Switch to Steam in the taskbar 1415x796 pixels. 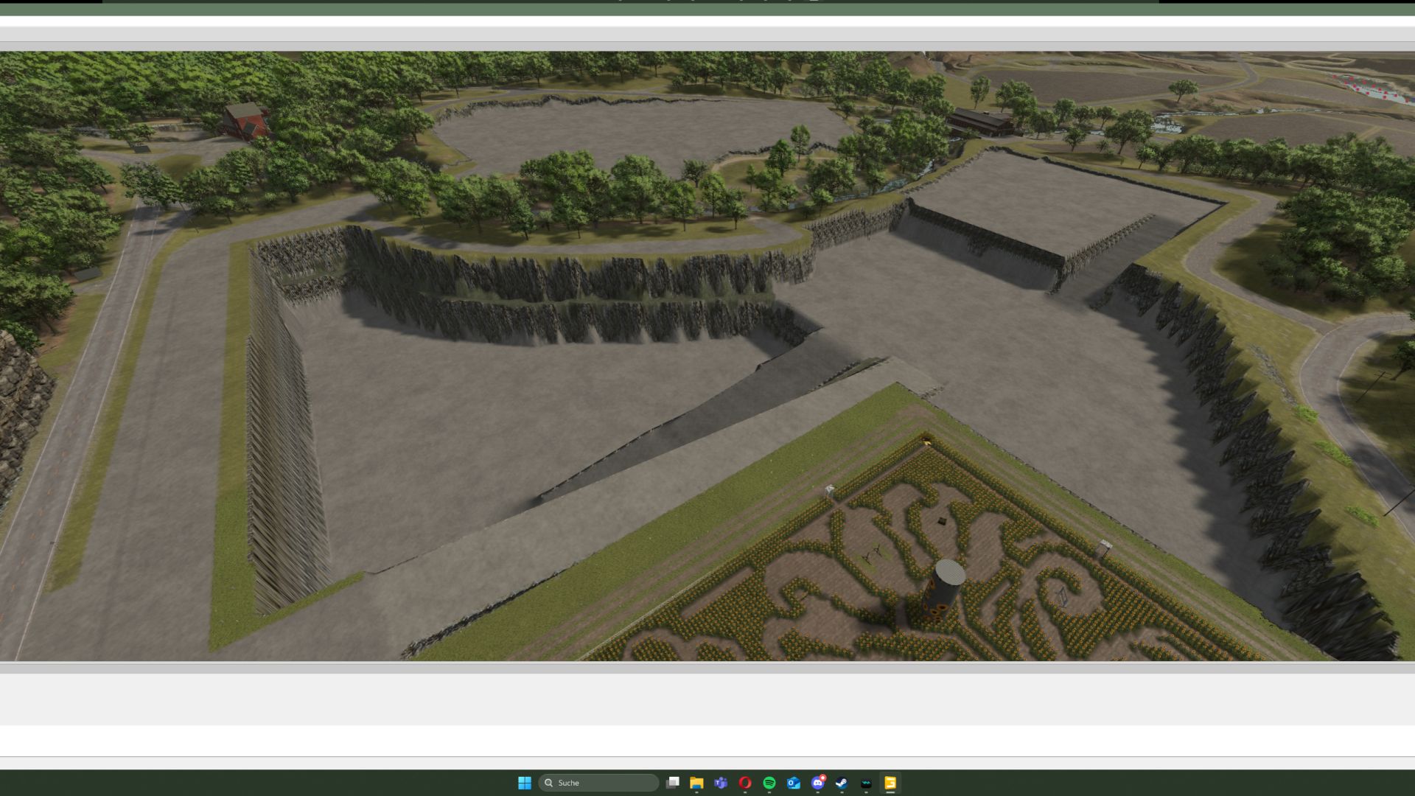click(842, 783)
